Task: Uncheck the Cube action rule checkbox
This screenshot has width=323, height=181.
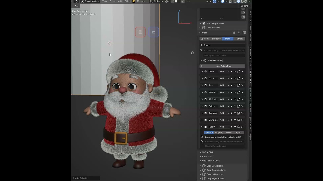Action: point(205,72)
